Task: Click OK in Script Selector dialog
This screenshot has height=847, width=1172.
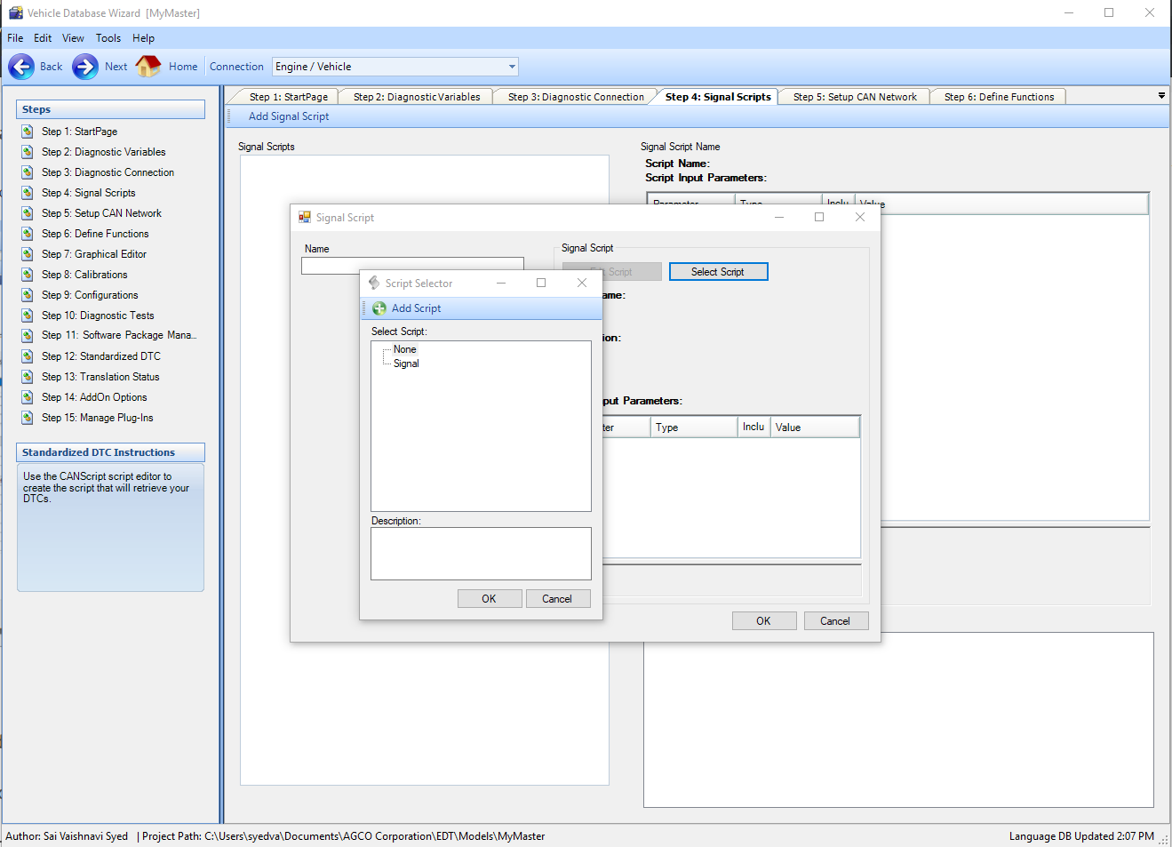Action: [x=490, y=599]
